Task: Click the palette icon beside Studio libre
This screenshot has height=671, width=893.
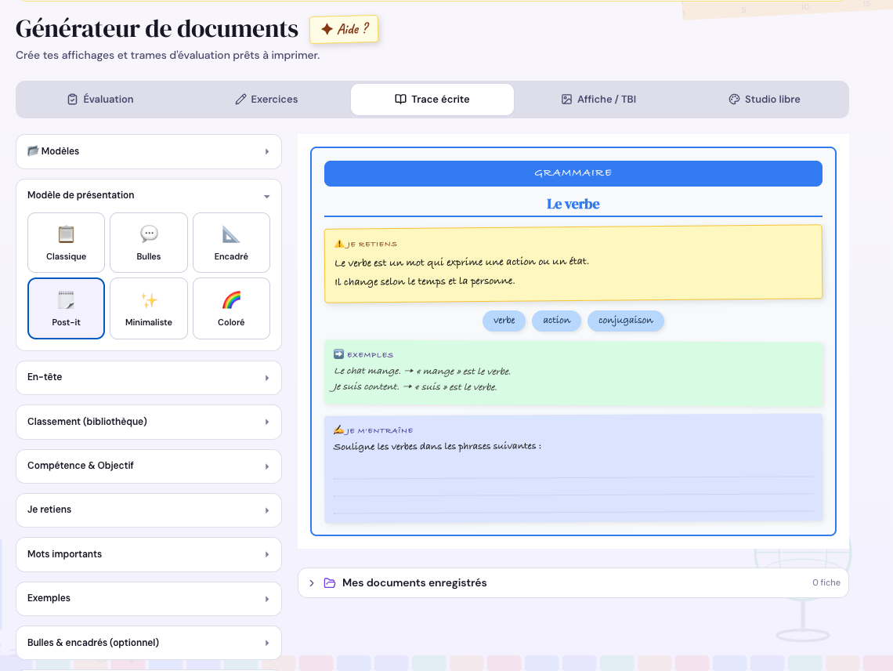Action: 734,100
